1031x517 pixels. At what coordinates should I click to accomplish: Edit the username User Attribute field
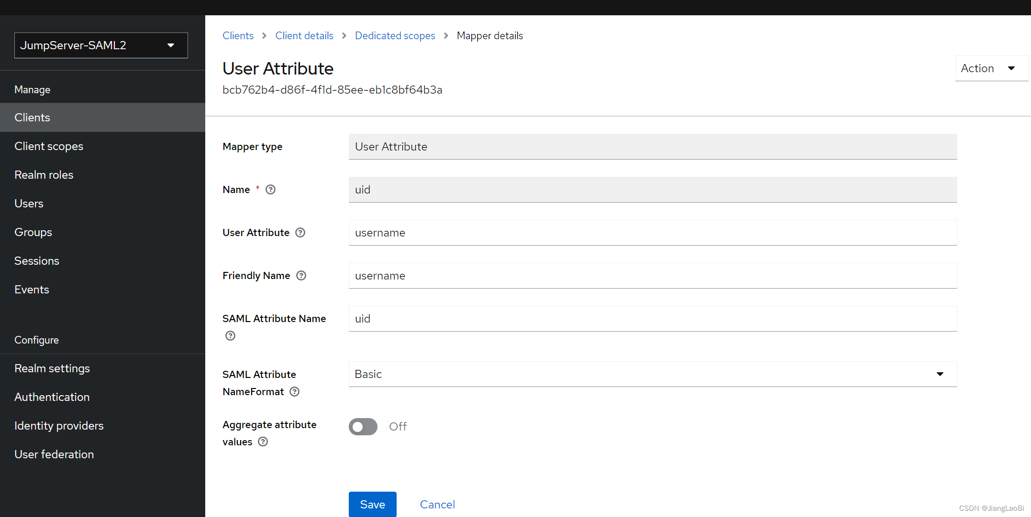652,233
